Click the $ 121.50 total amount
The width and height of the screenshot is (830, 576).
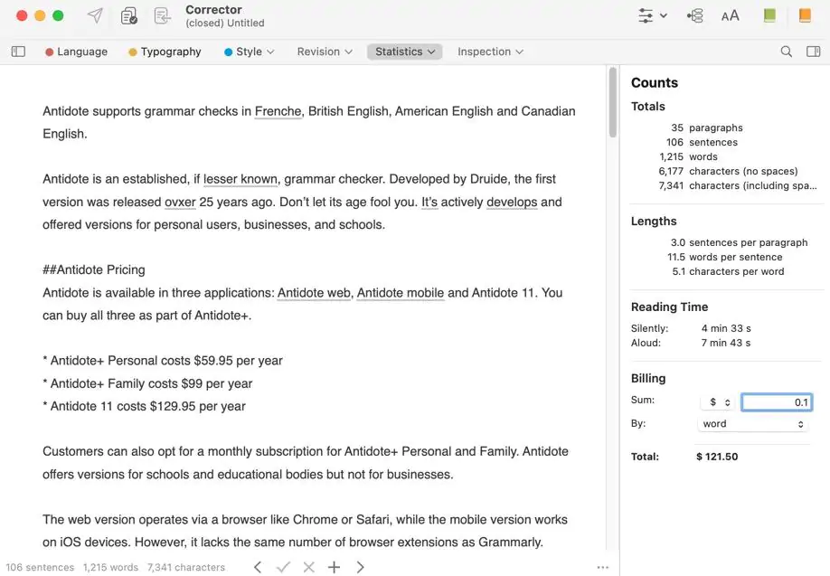[x=717, y=457]
